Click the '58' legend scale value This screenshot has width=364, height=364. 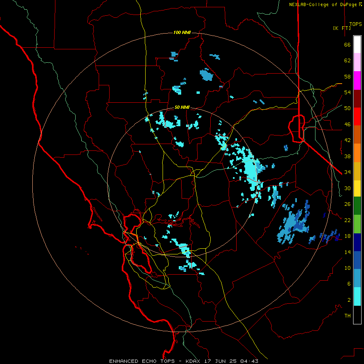(347, 76)
